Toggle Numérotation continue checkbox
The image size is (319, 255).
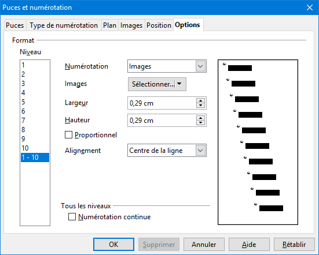pos(72,217)
